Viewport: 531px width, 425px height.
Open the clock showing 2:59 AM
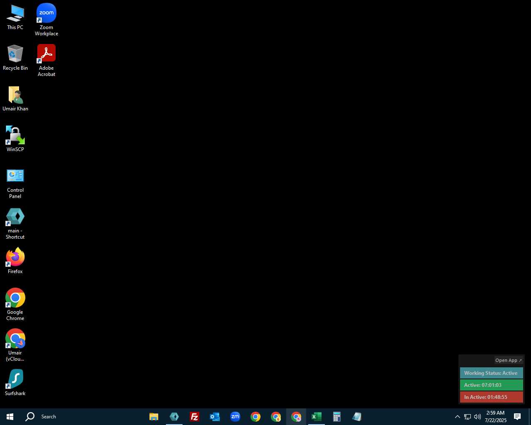pos(496,417)
